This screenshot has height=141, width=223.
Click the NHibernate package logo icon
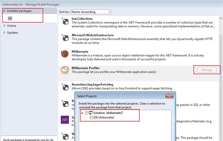[65, 54]
